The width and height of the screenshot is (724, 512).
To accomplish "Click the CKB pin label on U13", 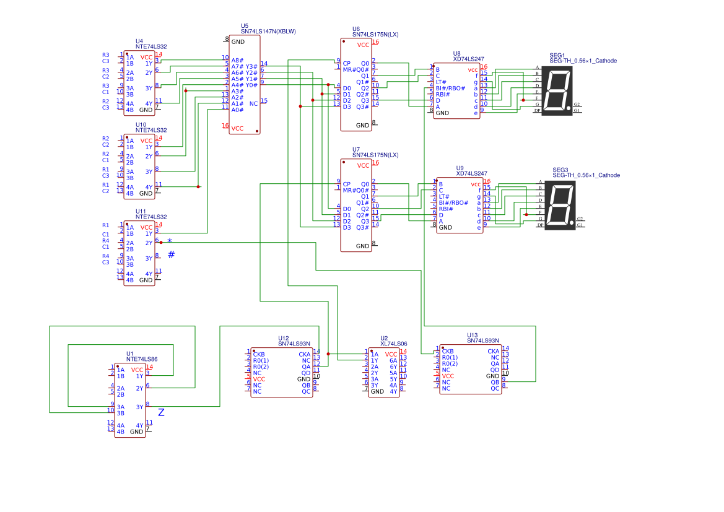I will coord(448,351).
